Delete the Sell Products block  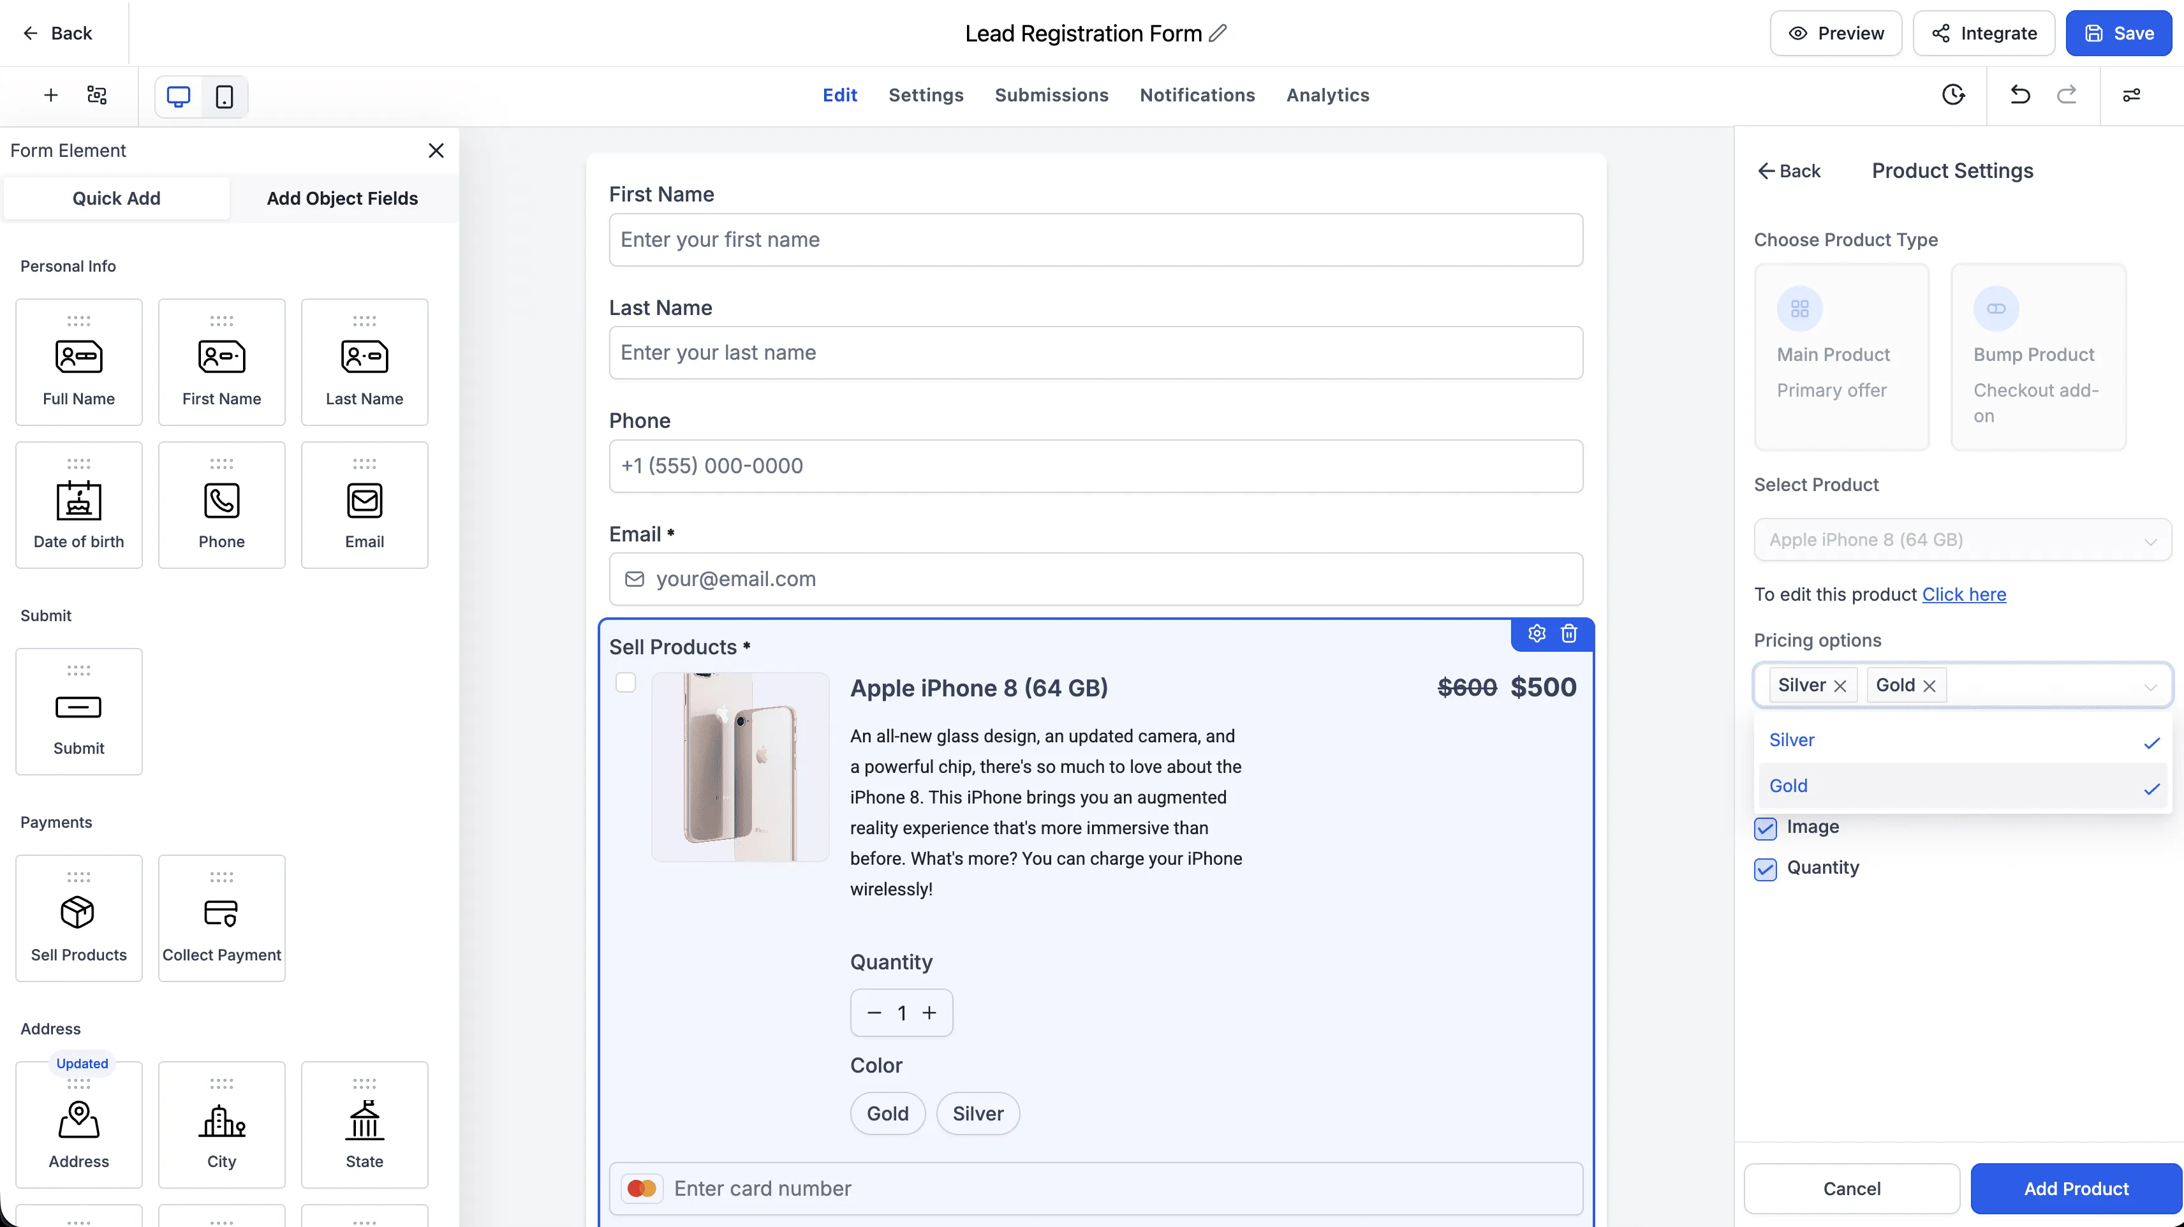pos(1569,633)
